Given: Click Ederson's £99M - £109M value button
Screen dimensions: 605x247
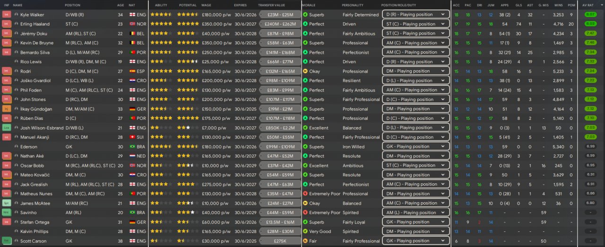Looking at the screenshot, I should [280, 147].
